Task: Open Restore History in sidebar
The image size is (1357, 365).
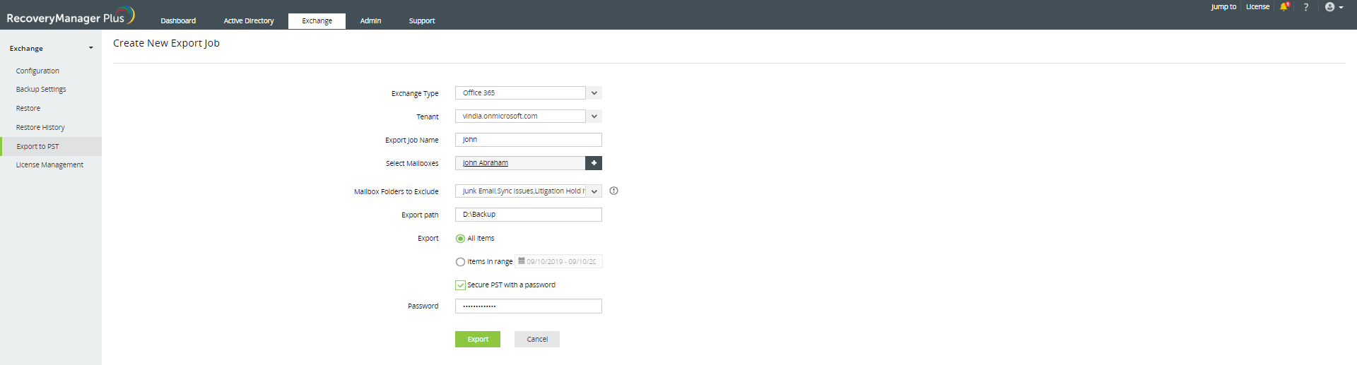Action: point(40,128)
